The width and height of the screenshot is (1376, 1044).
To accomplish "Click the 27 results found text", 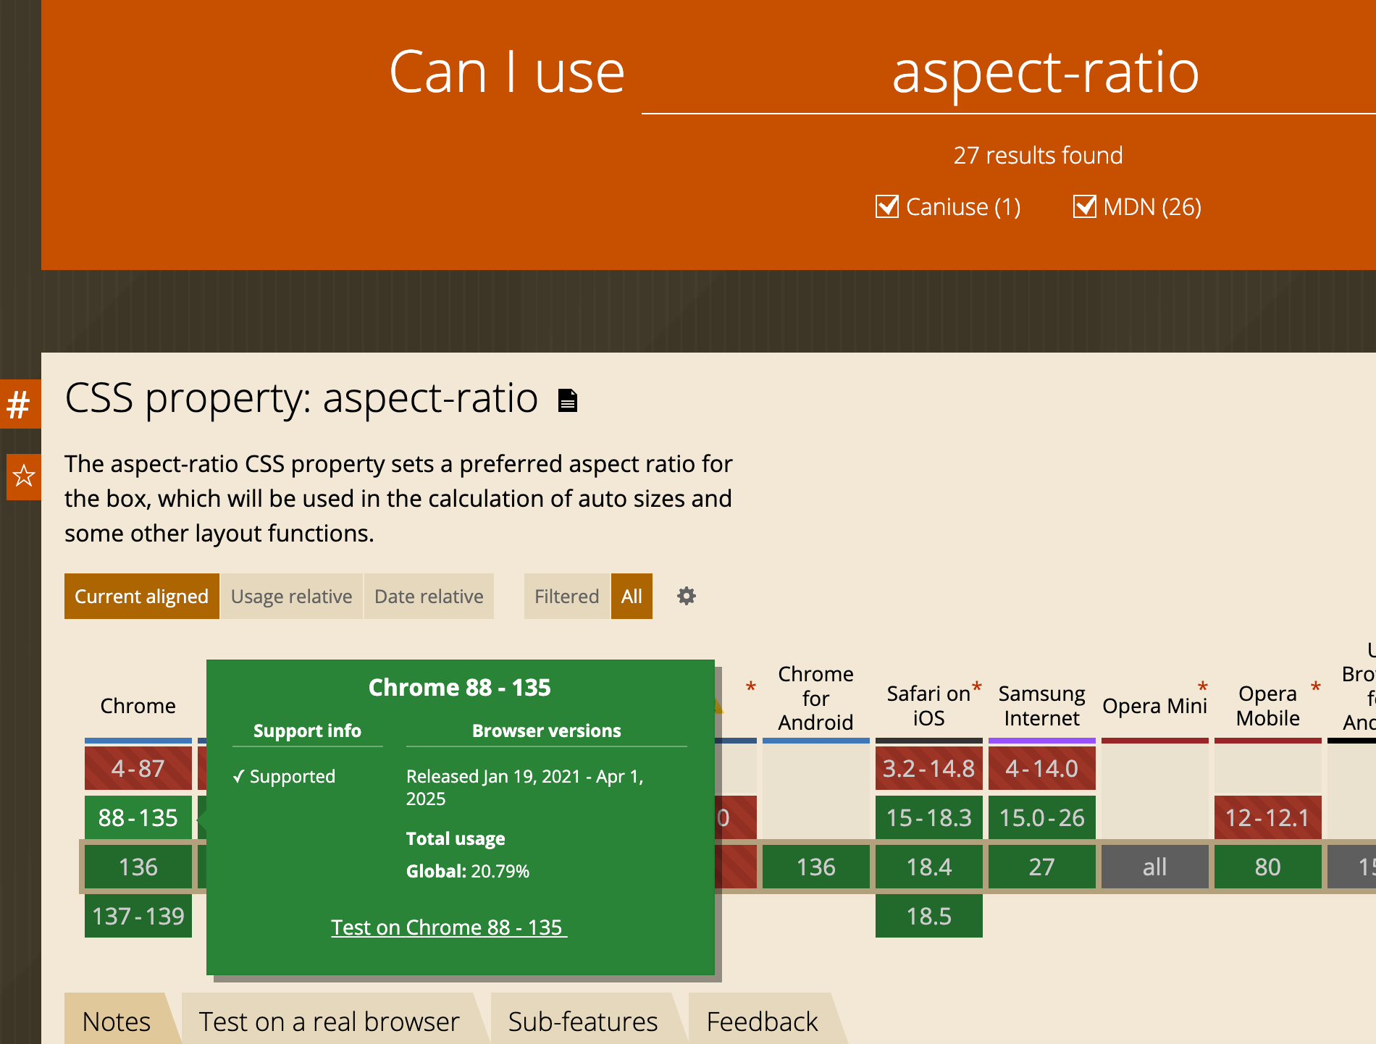I will click(1038, 155).
